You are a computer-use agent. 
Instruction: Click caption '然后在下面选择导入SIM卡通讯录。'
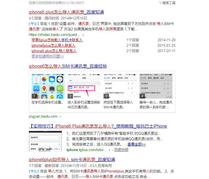coord(118,105)
